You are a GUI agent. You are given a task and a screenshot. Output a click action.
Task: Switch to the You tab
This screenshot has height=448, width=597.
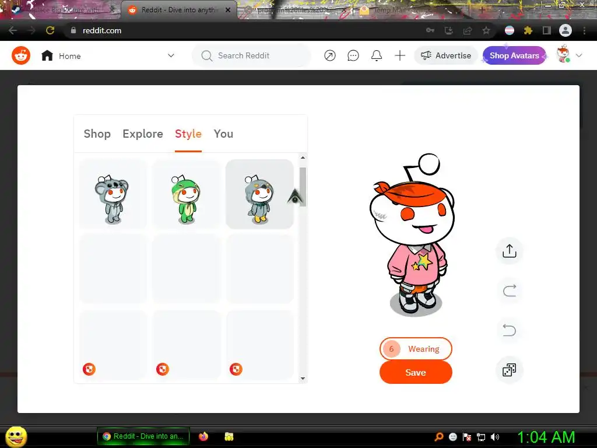point(223,134)
